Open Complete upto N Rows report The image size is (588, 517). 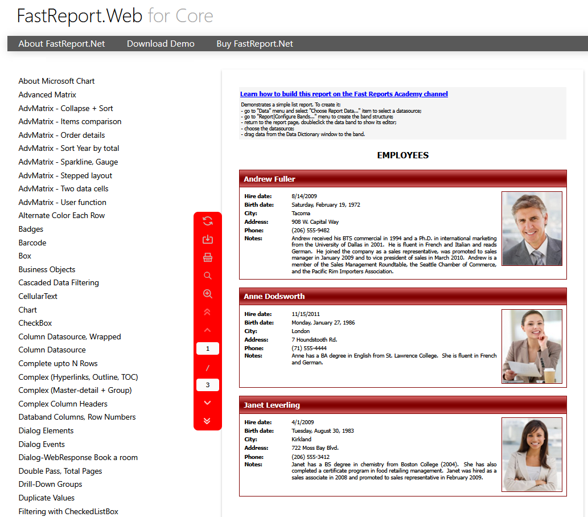pyautogui.click(x=58, y=363)
